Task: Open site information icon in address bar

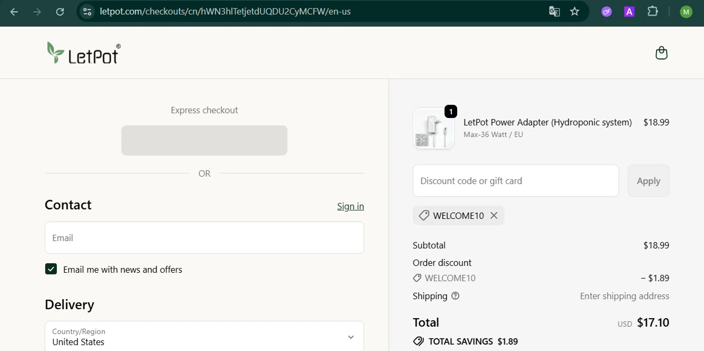Action: click(87, 12)
